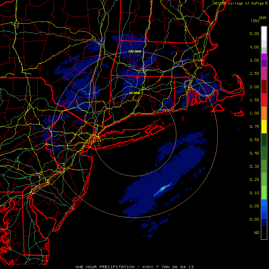Image resolution: width=269 pixels, height=269 pixels.
Task: Pick the dark maroon swatch in the legend
Action: coord(264,87)
